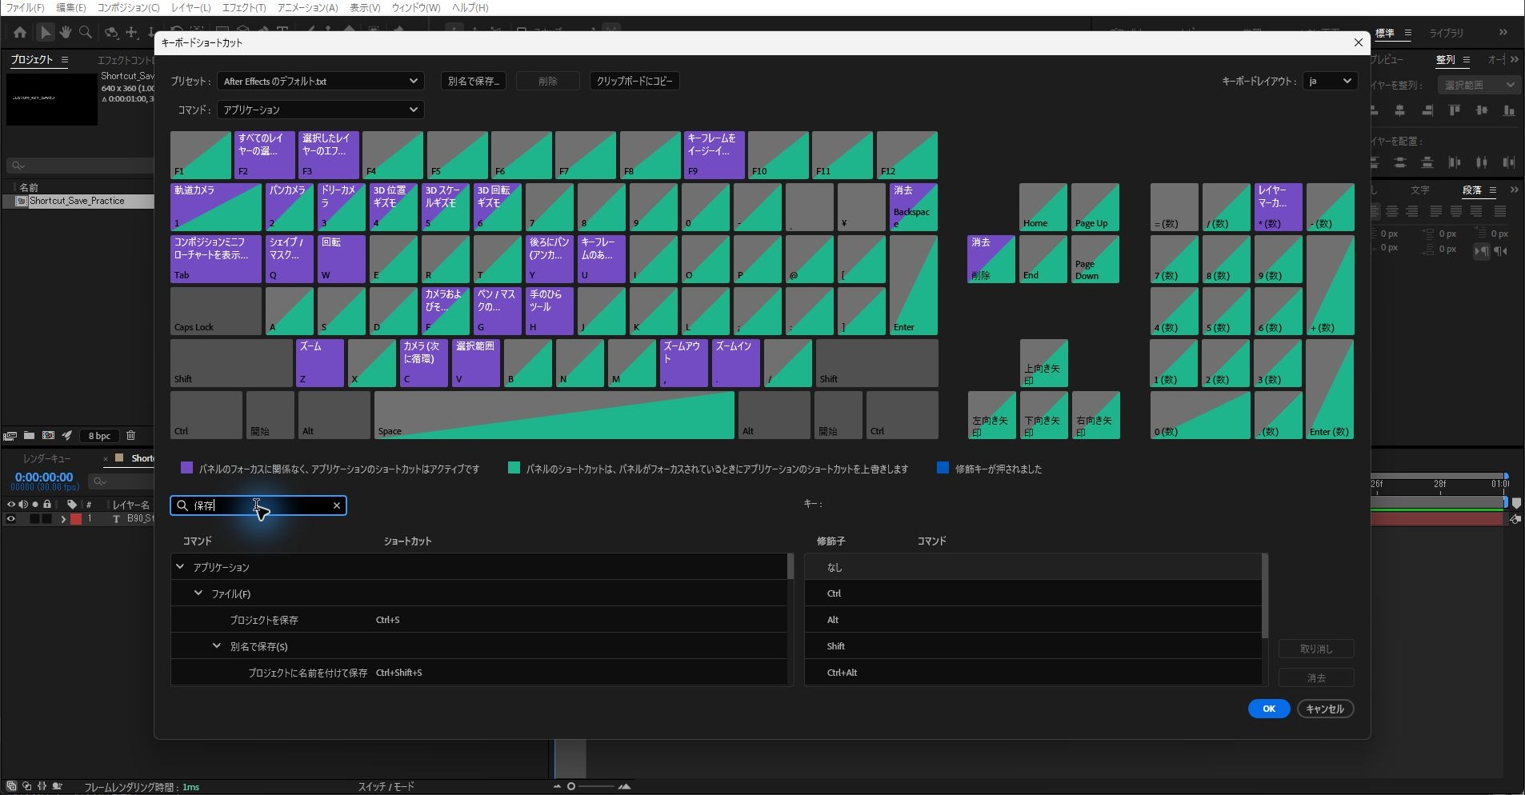
Task: Select the プロジェクトを保存 Ctrl+S row
Action: (480, 620)
